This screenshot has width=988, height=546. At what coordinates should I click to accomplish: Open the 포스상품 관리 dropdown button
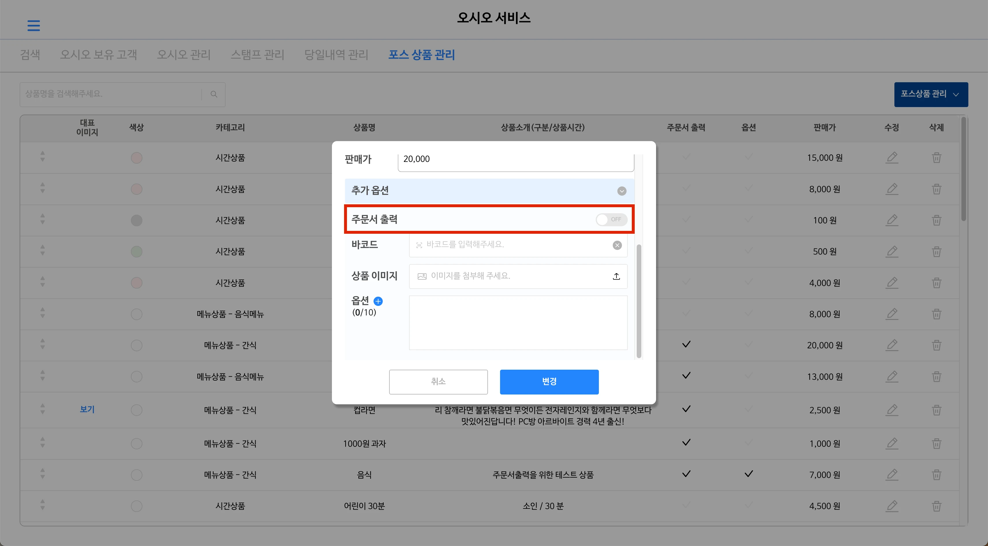point(931,94)
